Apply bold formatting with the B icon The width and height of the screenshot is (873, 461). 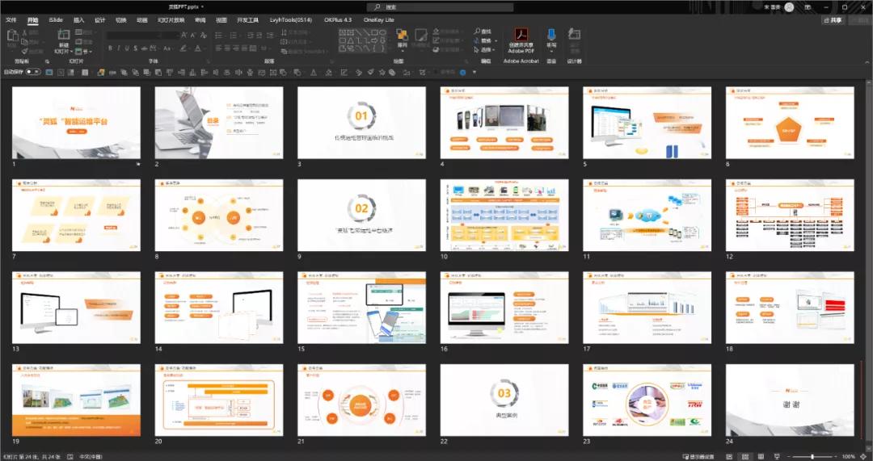pyautogui.click(x=109, y=48)
